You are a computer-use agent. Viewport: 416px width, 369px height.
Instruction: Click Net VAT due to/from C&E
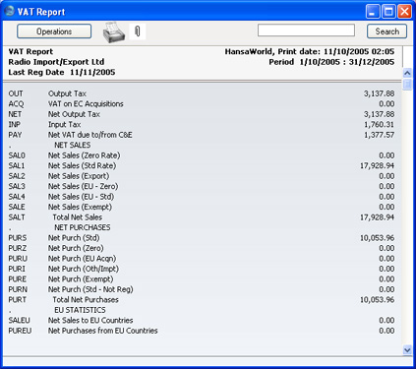[90, 135]
